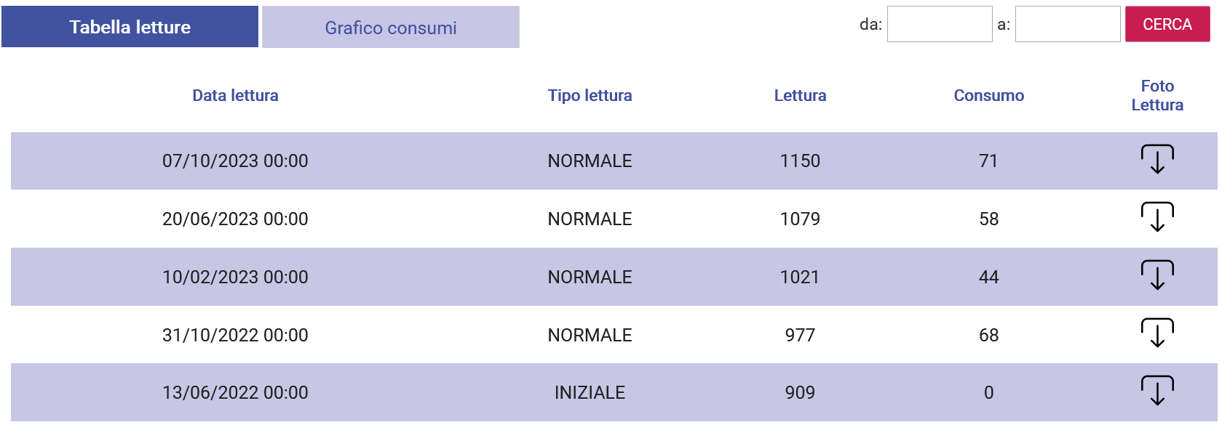Open the Grafico consumi tab

click(391, 27)
